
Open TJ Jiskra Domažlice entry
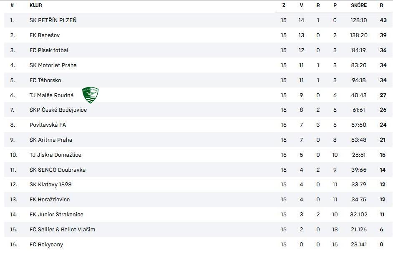point(55,155)
